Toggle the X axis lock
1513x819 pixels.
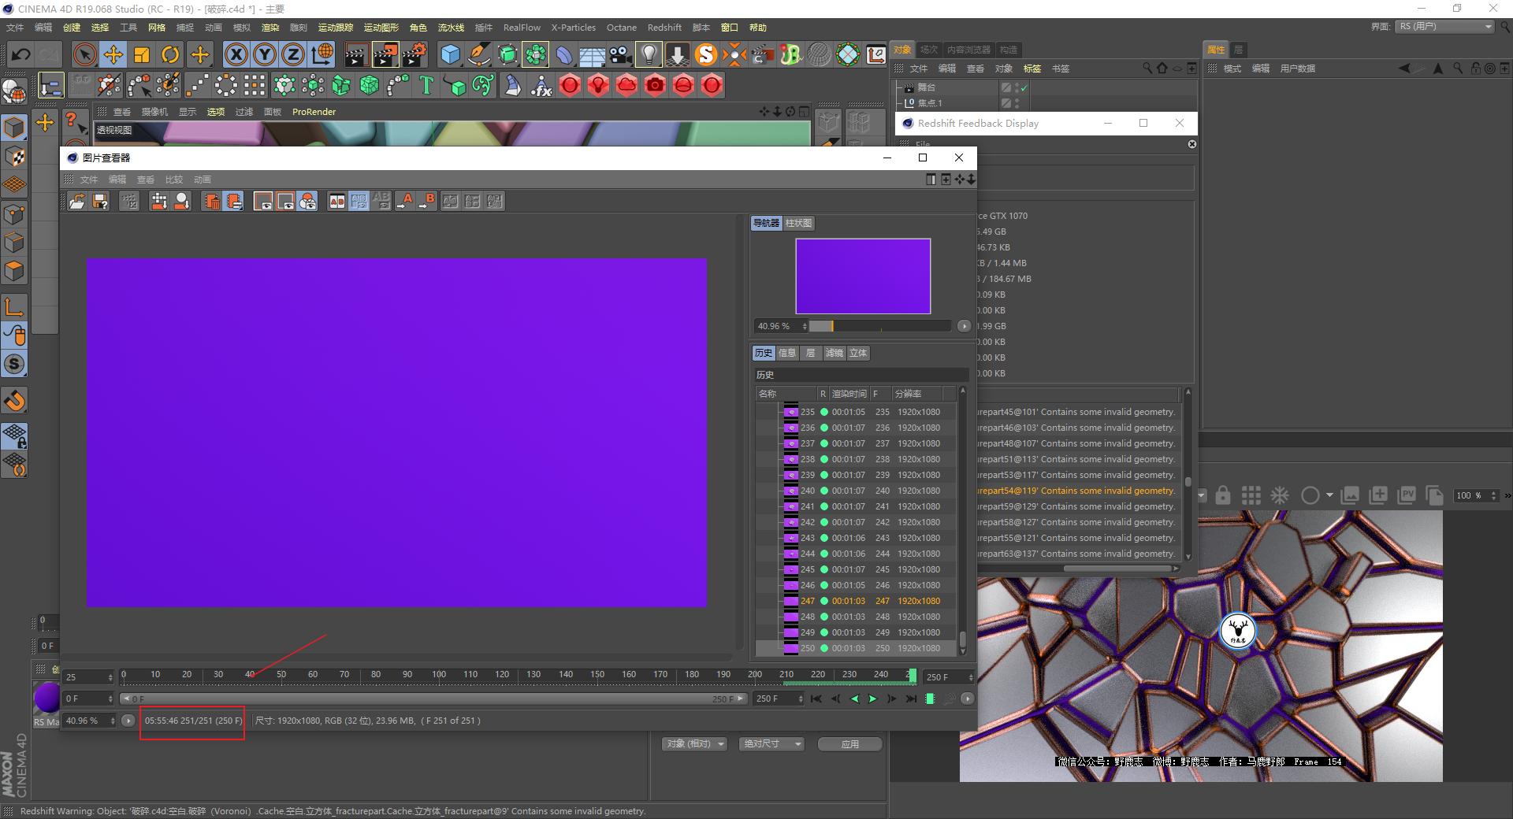click(236, 54)
